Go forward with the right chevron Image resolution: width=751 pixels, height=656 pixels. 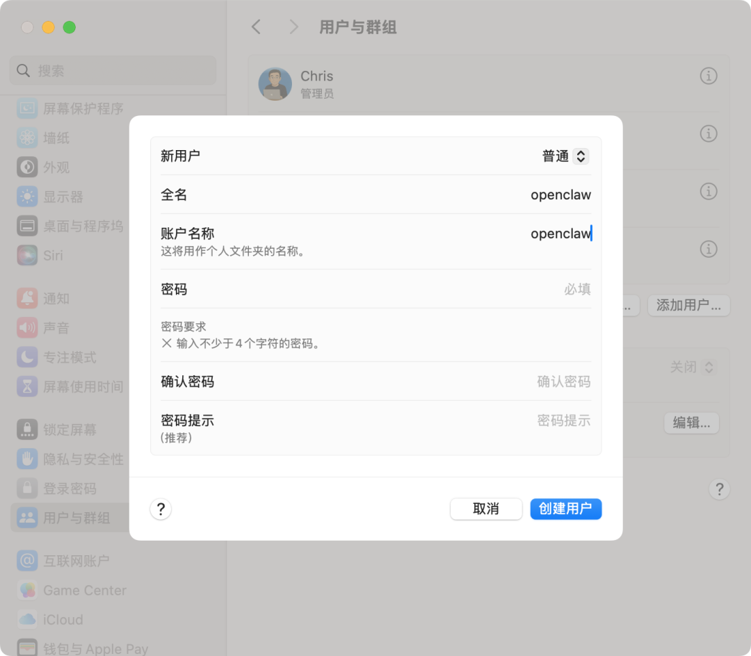point(293,27)
